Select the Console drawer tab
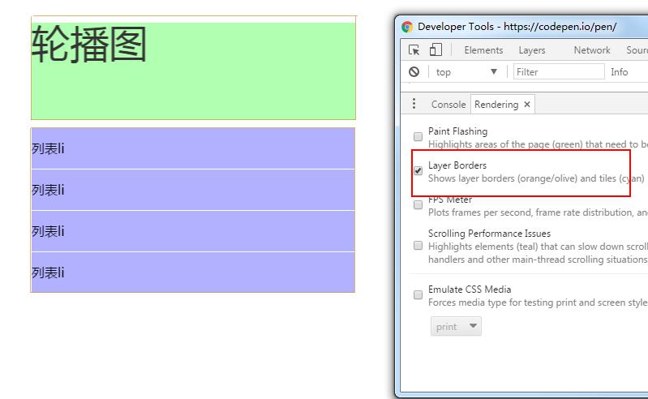 point(448,105)
